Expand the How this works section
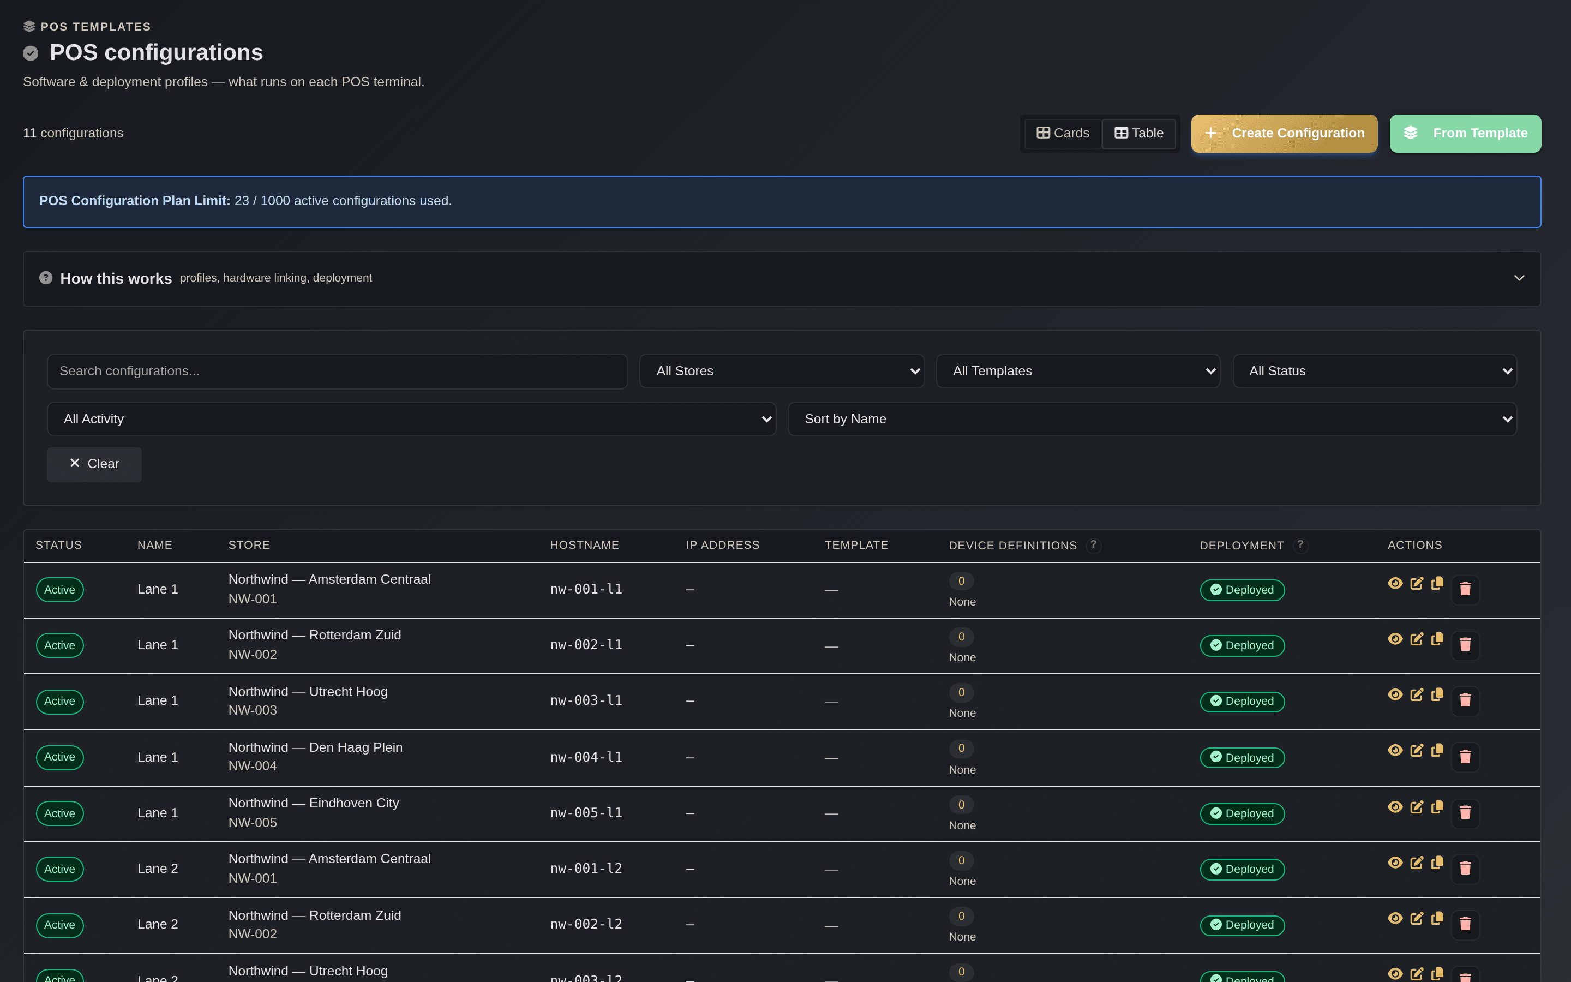This screenshot has width=1571, height=982. (782, 279)
